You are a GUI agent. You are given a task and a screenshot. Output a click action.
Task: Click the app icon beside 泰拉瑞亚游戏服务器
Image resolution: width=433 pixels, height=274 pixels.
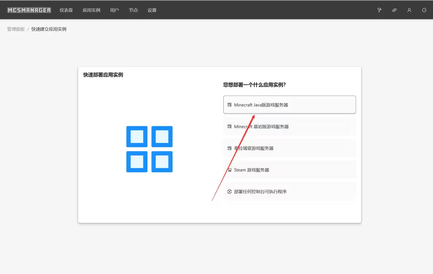click(229, 148)
